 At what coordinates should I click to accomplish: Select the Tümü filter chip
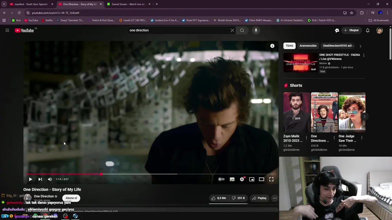(289, 46)
